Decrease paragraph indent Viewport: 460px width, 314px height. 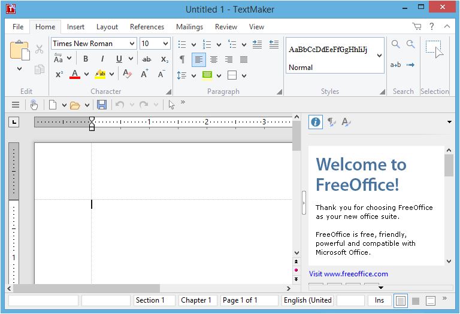tap(274, 44)
